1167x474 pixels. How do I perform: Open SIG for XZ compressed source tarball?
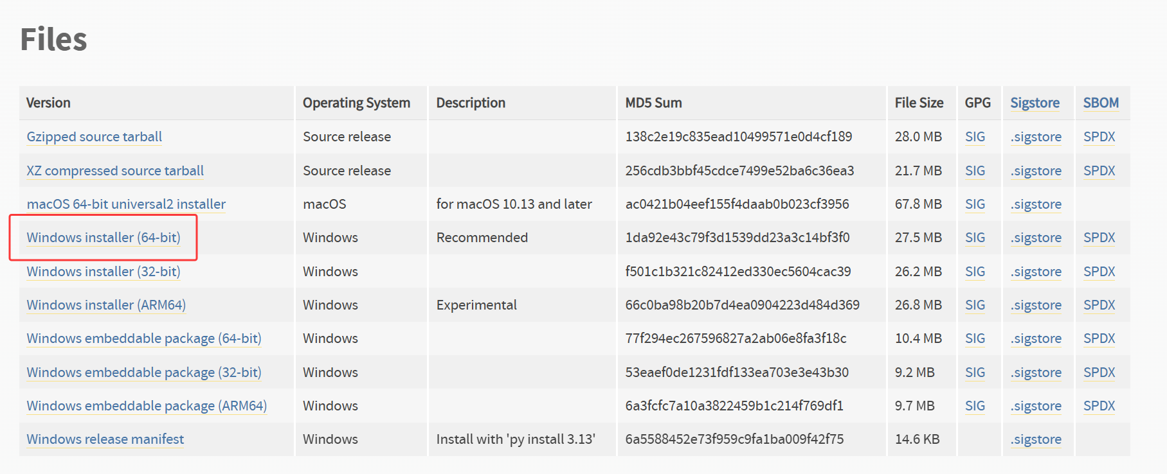click(975, 171)
